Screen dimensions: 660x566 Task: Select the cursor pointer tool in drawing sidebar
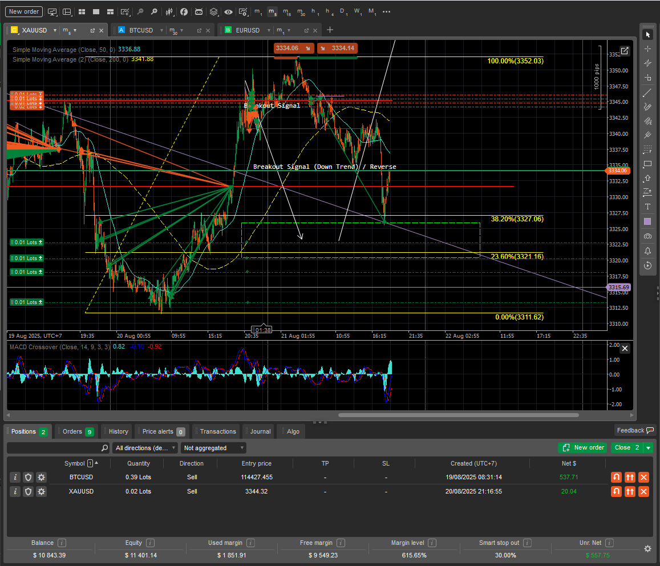648,35
